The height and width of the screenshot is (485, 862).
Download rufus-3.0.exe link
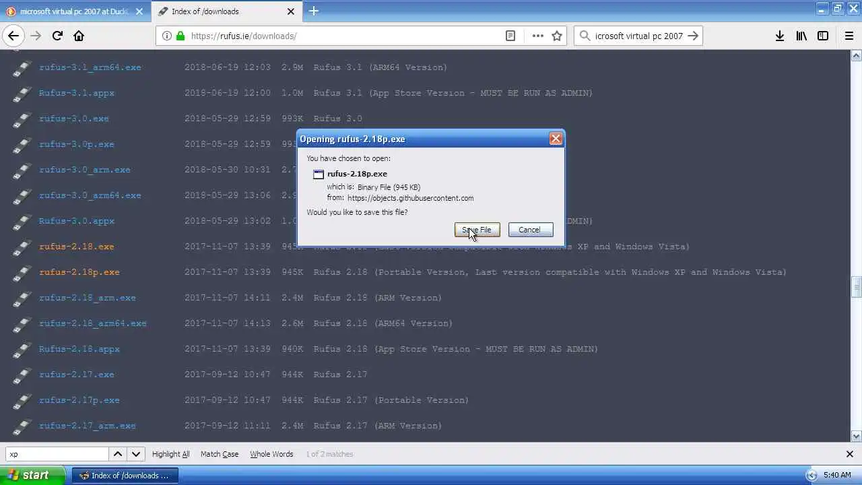[74, 119]
